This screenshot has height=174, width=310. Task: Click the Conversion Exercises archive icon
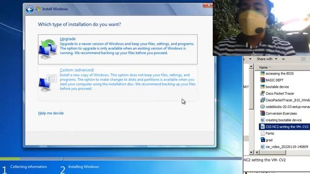263,113
